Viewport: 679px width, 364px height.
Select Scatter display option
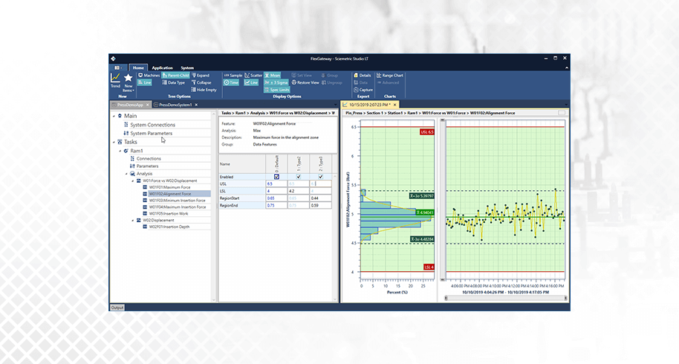(x=253, y=75)
